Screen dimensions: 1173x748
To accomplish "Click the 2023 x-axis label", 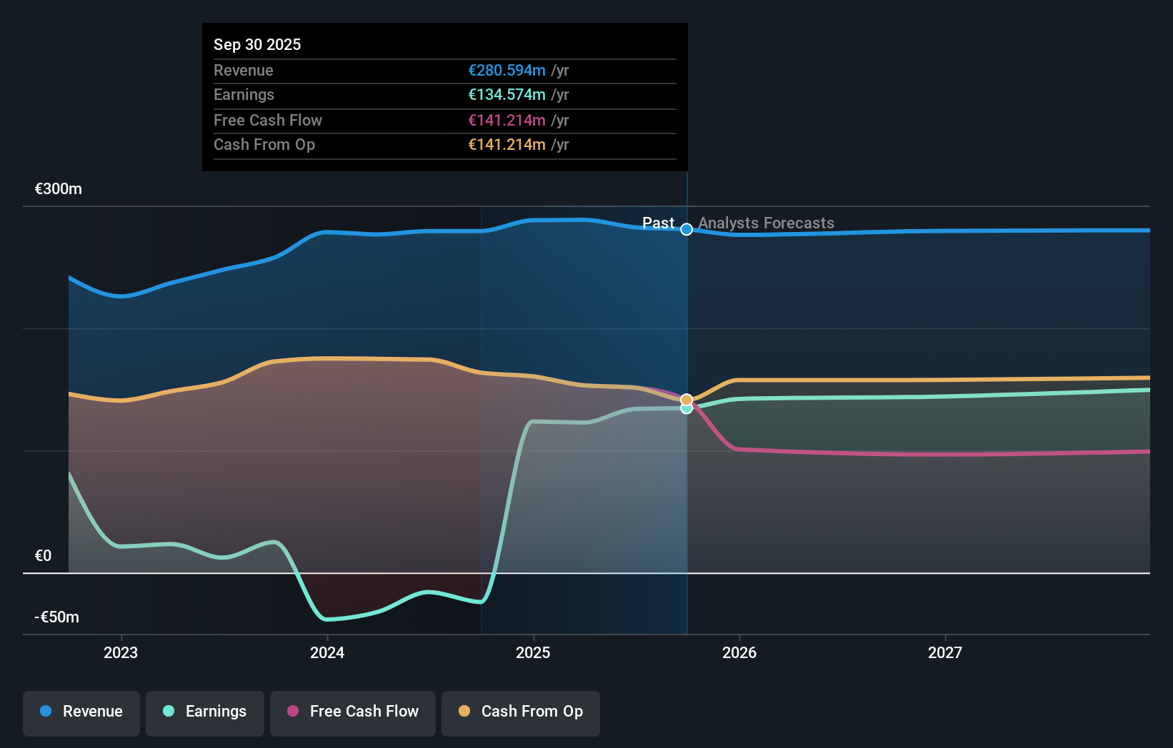I will 121,652.
